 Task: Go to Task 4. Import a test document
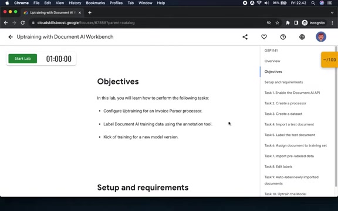(x=289, y=124)
